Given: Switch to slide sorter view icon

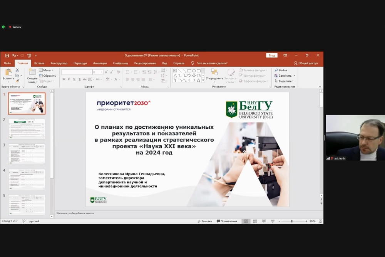Looking at the screenshot, I should coord(254,221).
